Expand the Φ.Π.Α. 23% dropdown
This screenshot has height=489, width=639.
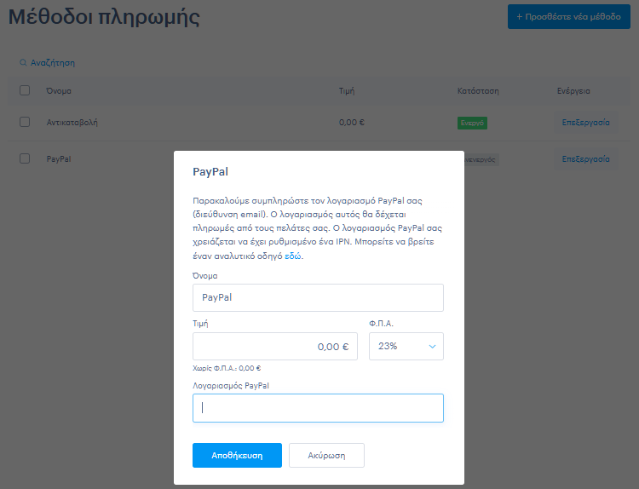tap(406, 347)
